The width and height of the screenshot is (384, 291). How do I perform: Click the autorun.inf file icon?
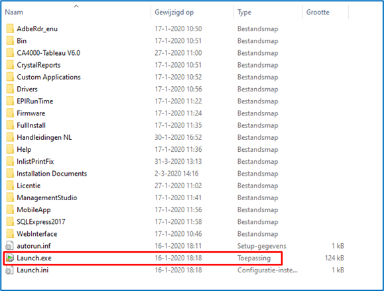(10, 246)
